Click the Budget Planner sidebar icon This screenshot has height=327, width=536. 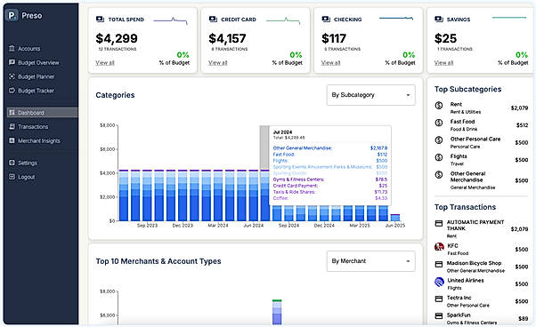(12, 76)
